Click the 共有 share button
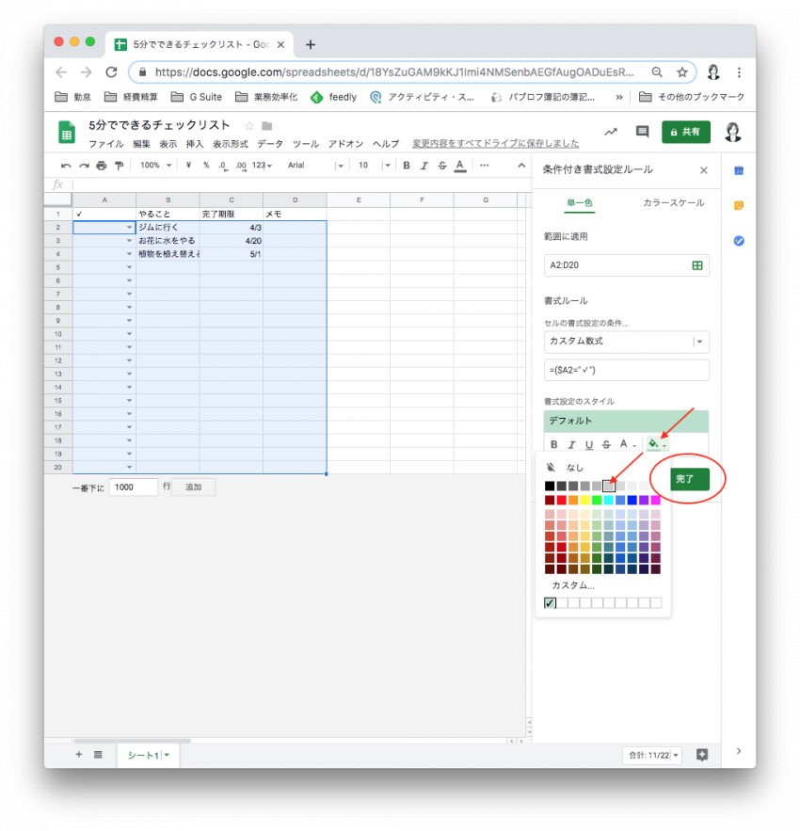 (x=685, y=132)
